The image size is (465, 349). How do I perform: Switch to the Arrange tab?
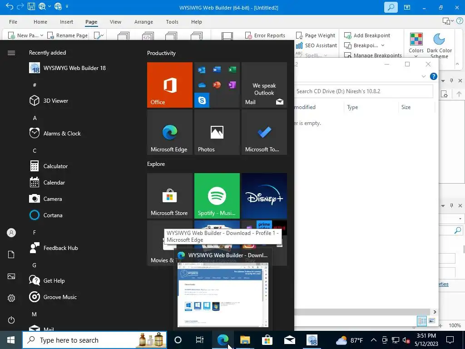click(x=143, y=22)
